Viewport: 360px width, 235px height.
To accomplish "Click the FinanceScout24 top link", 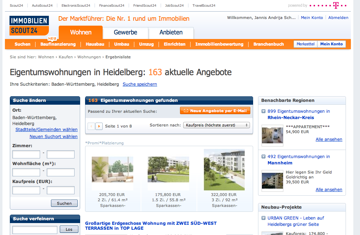I will pyautogui.click(x=111, y=6).
